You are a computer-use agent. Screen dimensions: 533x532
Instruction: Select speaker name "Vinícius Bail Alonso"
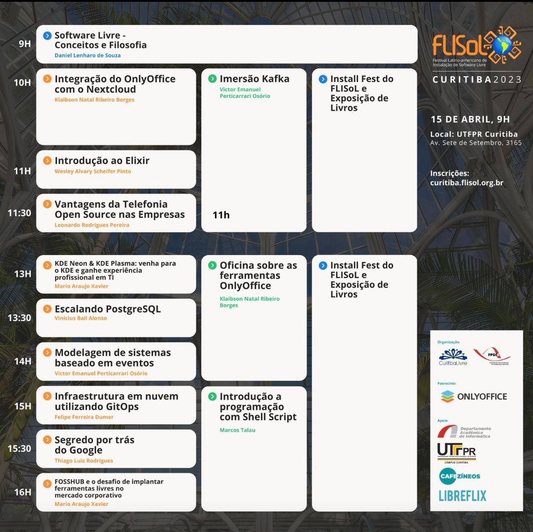(81, 318)
